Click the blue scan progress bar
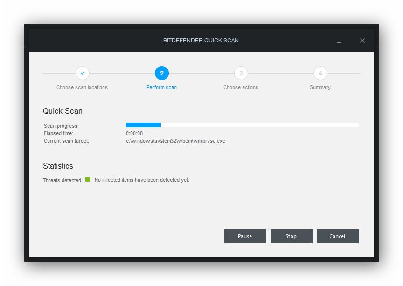The height and width of the screenshot is (286, 403). click(x=243, y=125)
